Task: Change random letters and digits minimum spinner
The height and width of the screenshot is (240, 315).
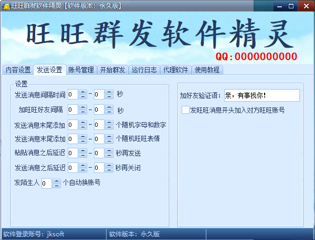Action: point(83,124)
